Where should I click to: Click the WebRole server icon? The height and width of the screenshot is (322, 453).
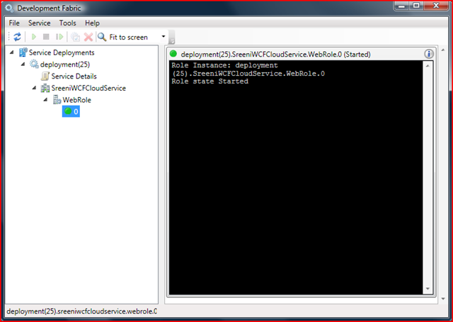pos(57,100)
